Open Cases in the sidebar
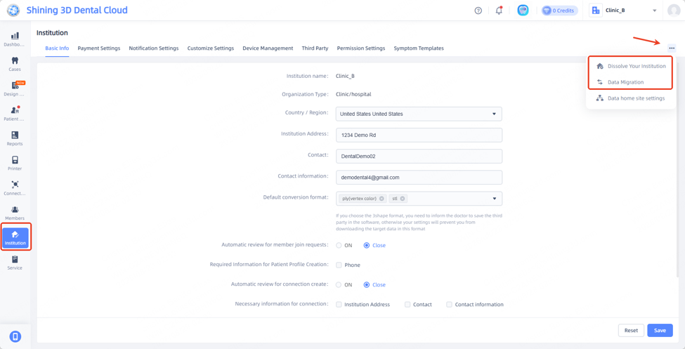 15,64
